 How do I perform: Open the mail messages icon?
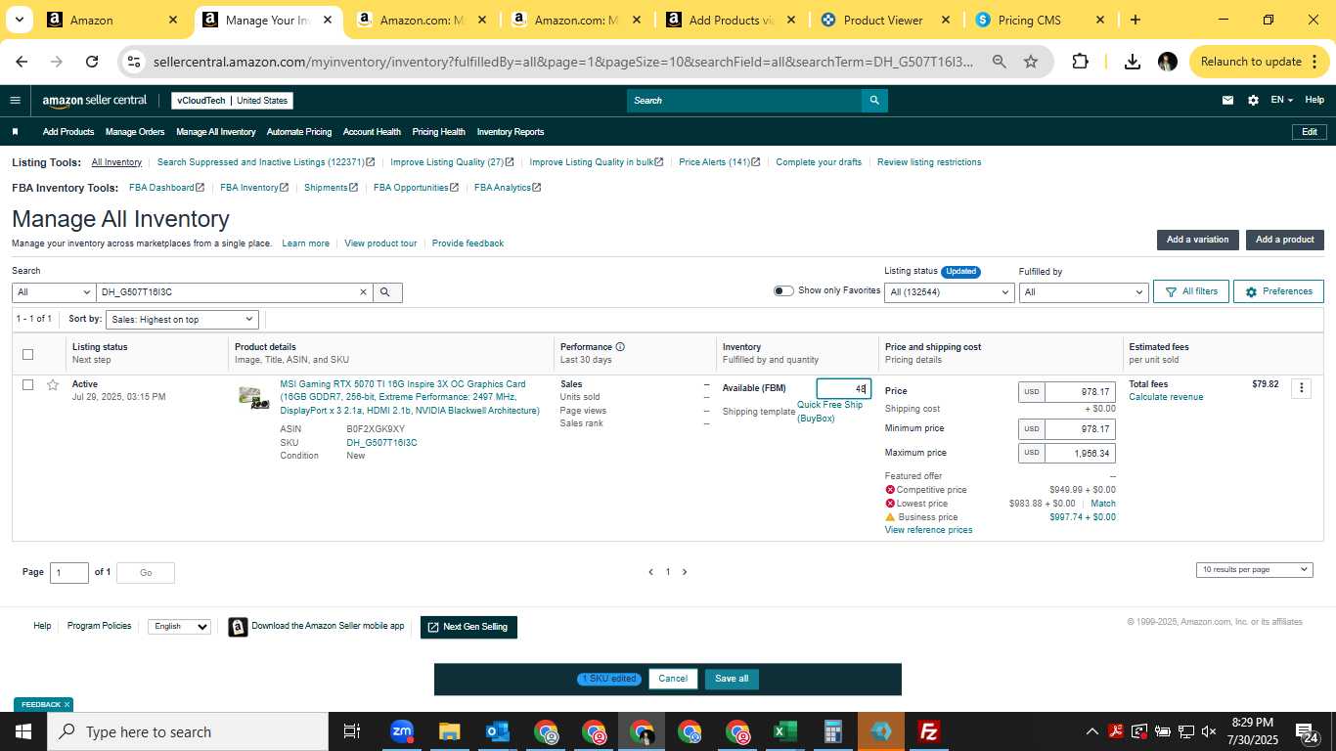[1227, 100]
